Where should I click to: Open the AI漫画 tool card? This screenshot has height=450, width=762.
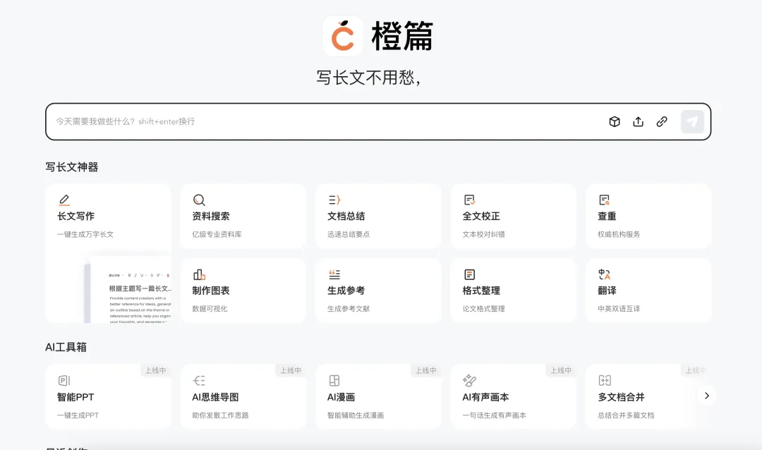click(x=377, y=397)
